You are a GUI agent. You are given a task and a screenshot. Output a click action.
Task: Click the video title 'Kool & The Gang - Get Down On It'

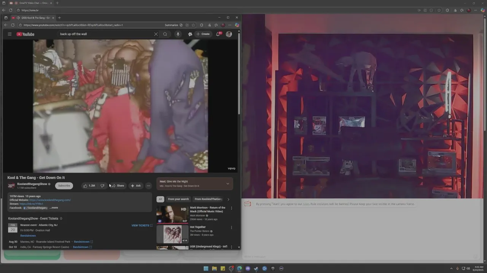[x=36, y=178]
